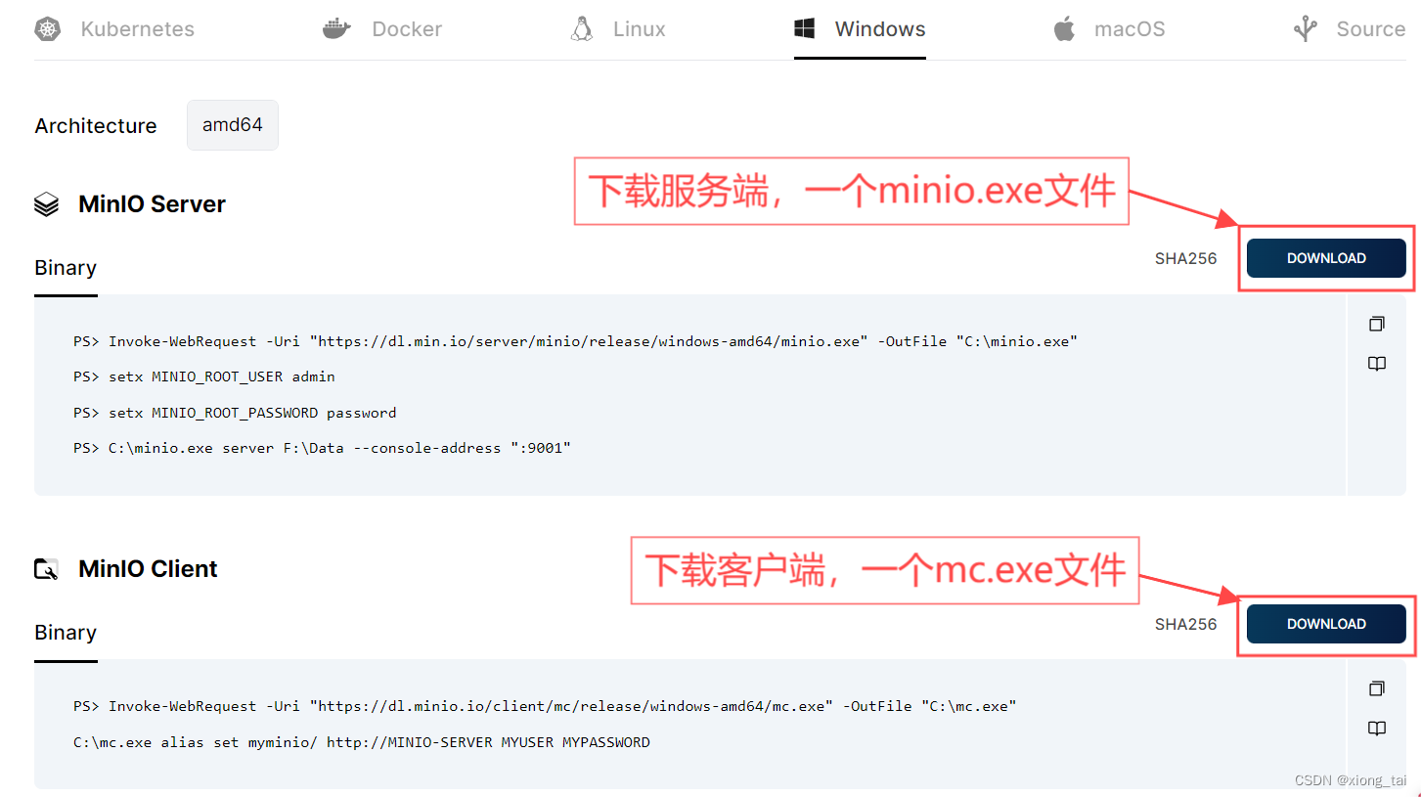Click the Invoke-WebRequest minio.exe command line
The image size is (1421, 797).
[x=575, y=341]
